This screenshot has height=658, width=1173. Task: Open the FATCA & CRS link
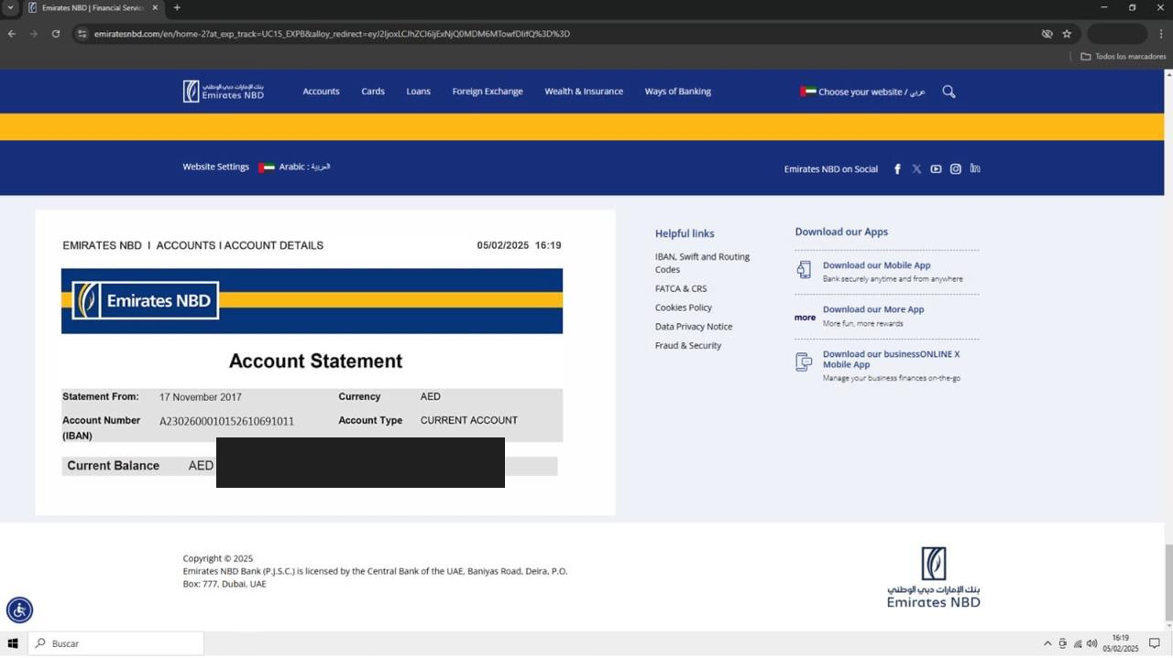681,288
